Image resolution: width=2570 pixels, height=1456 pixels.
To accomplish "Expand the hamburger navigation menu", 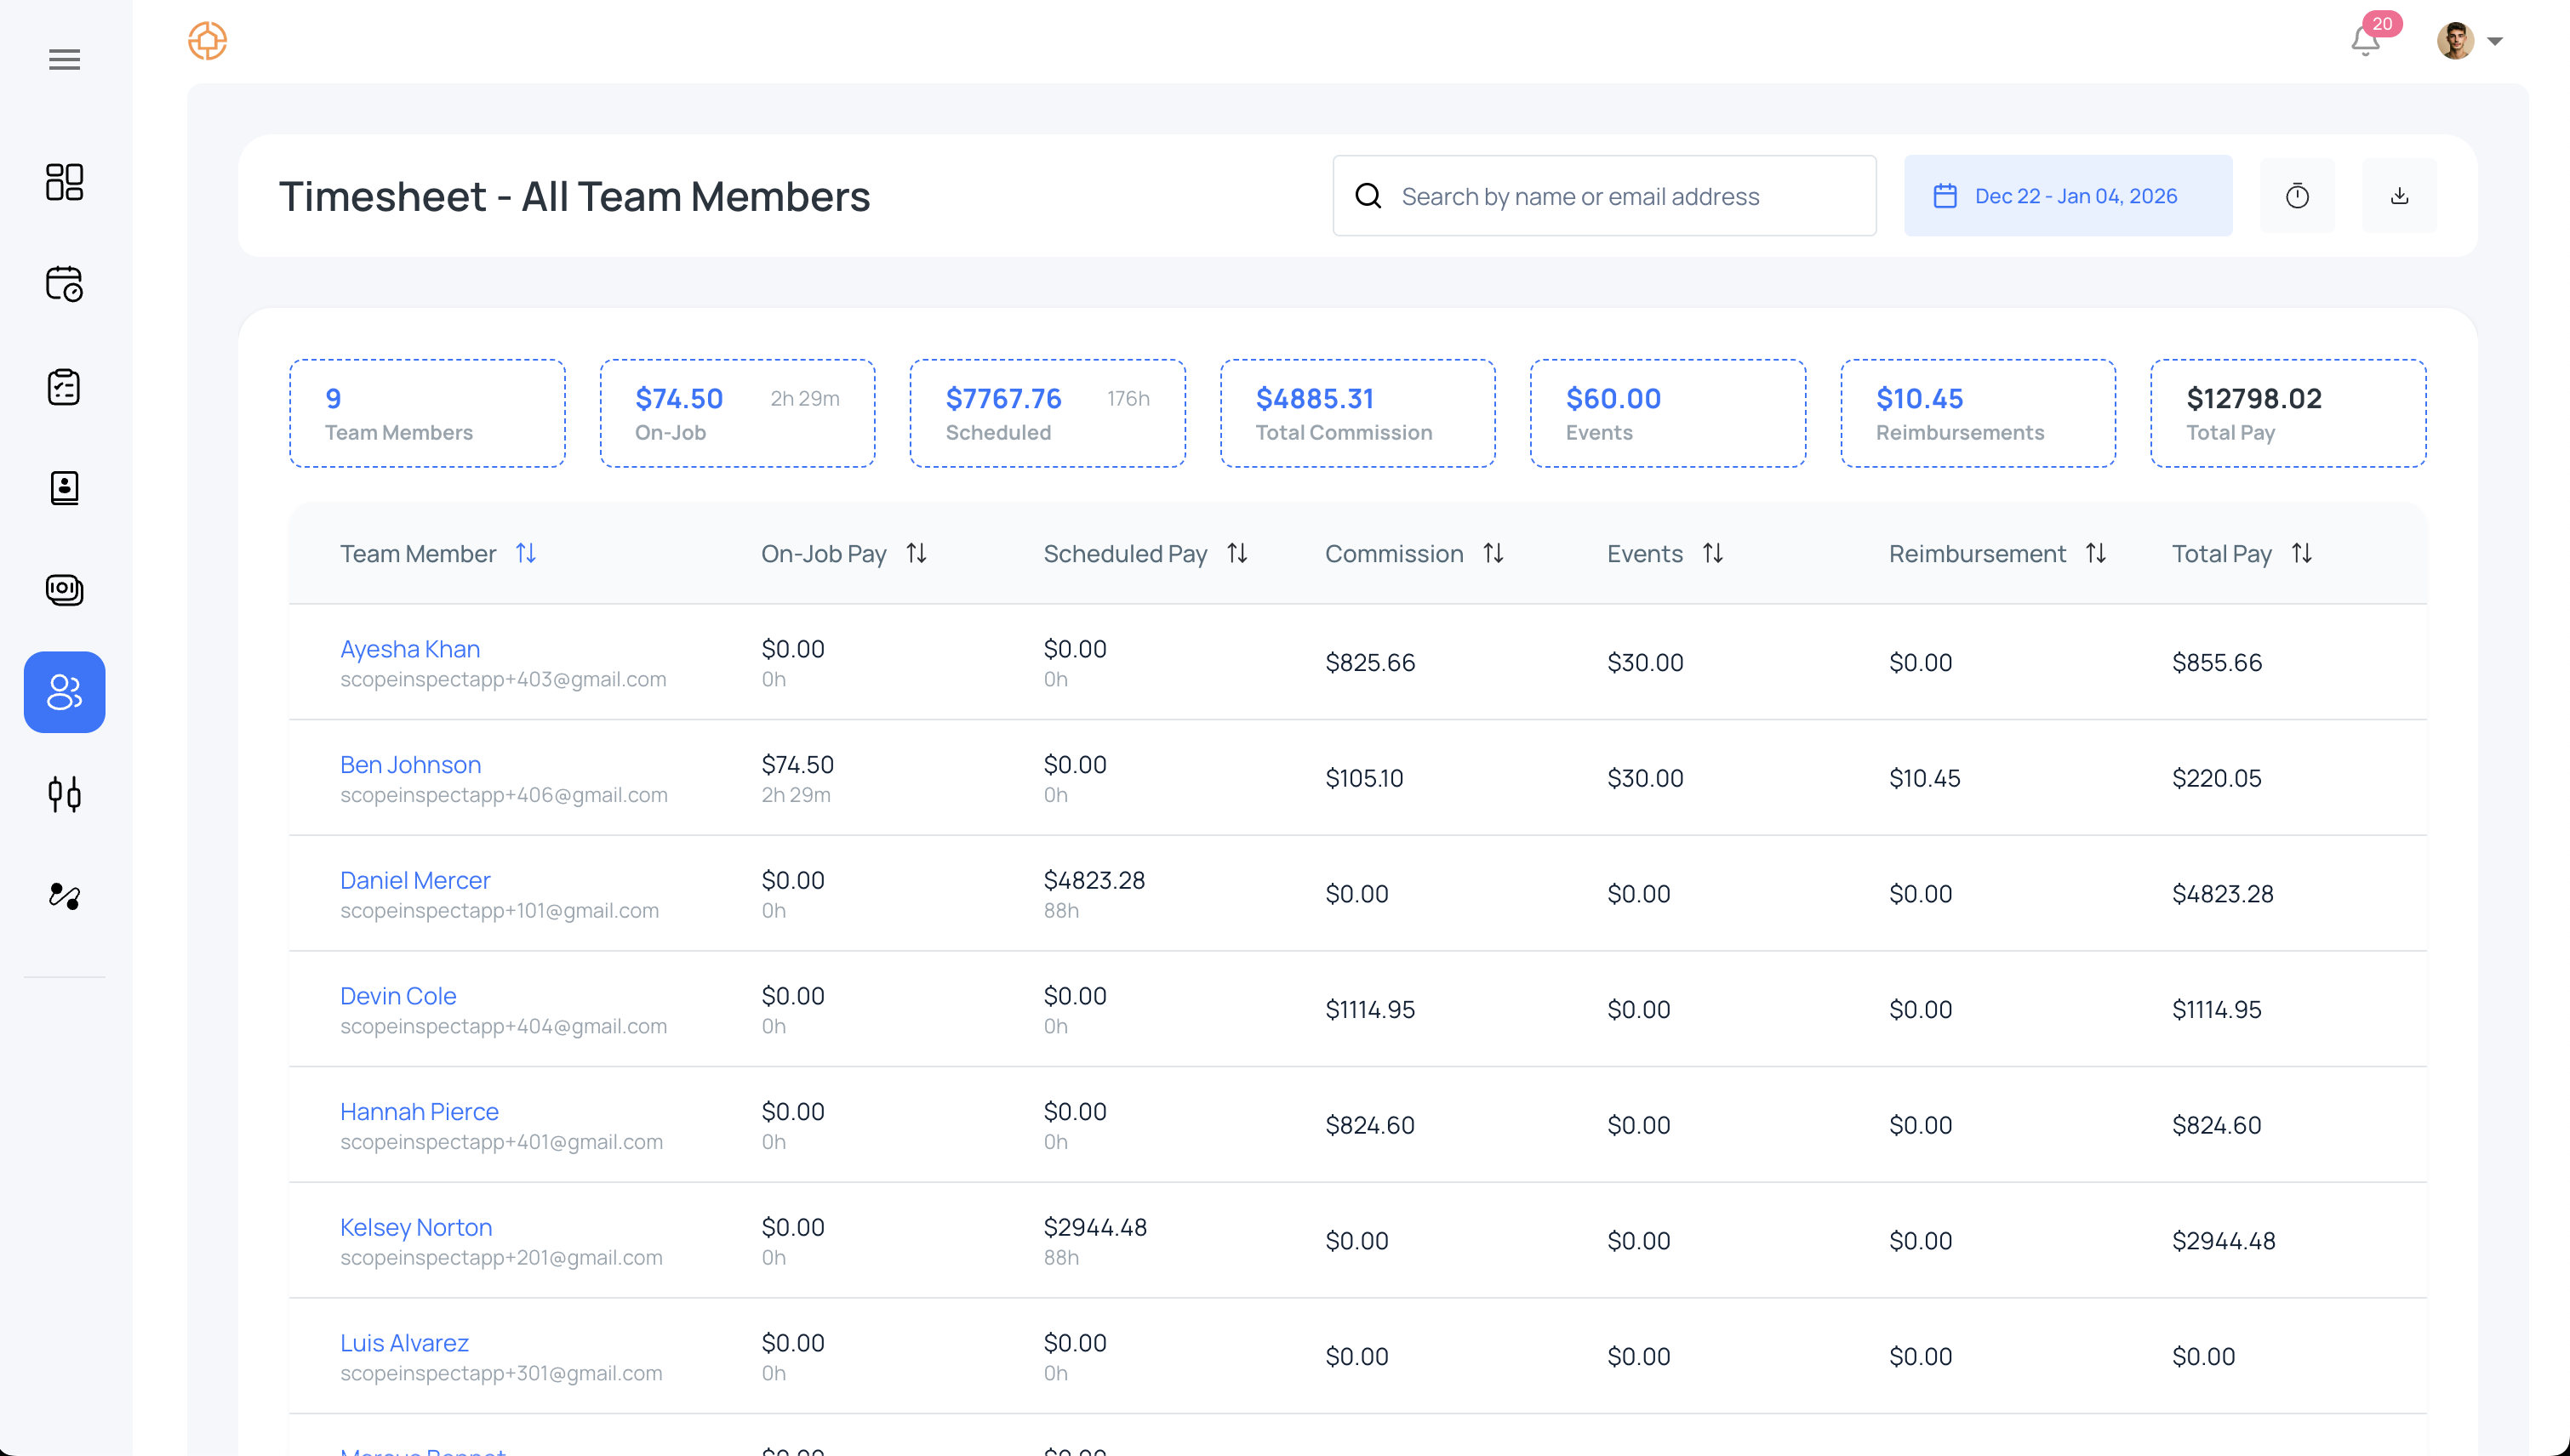I will [x=64, y=59].
